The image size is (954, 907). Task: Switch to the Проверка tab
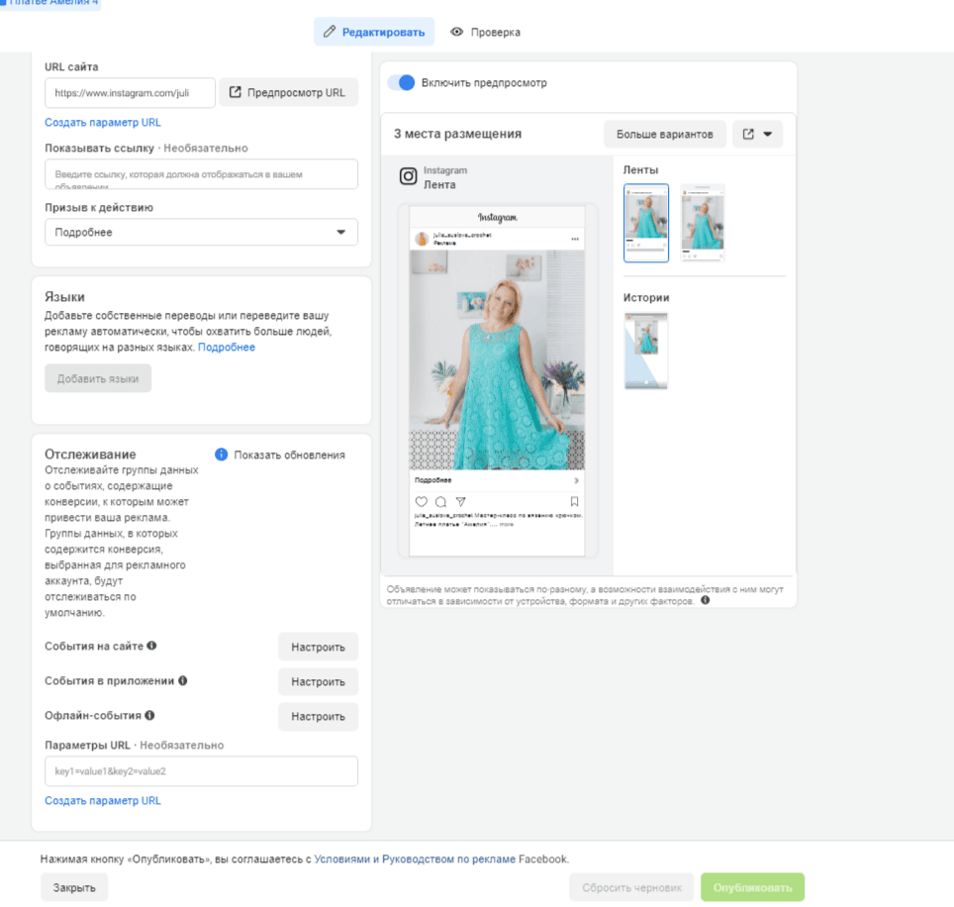click(485, 32)
